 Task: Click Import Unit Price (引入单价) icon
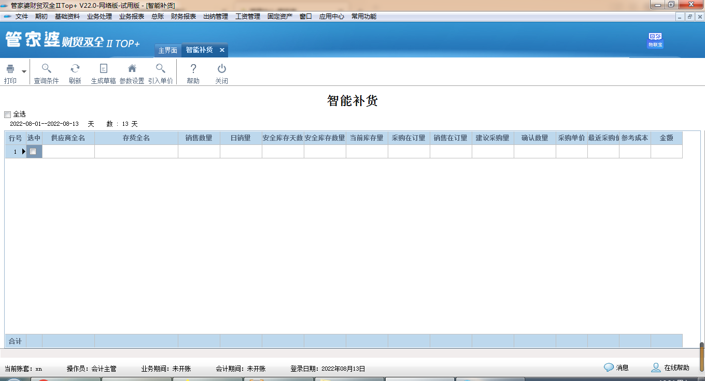[x=161, y=69]
